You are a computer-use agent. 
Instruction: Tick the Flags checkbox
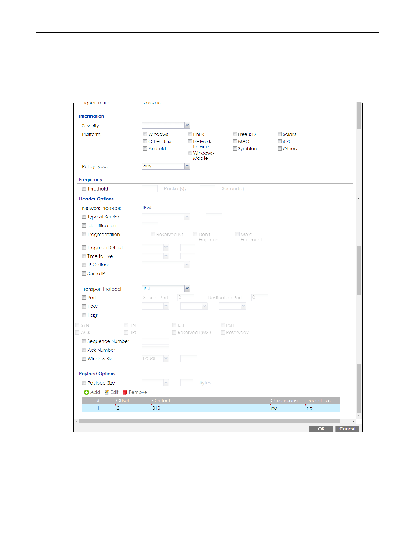click(x=84, y=315)
